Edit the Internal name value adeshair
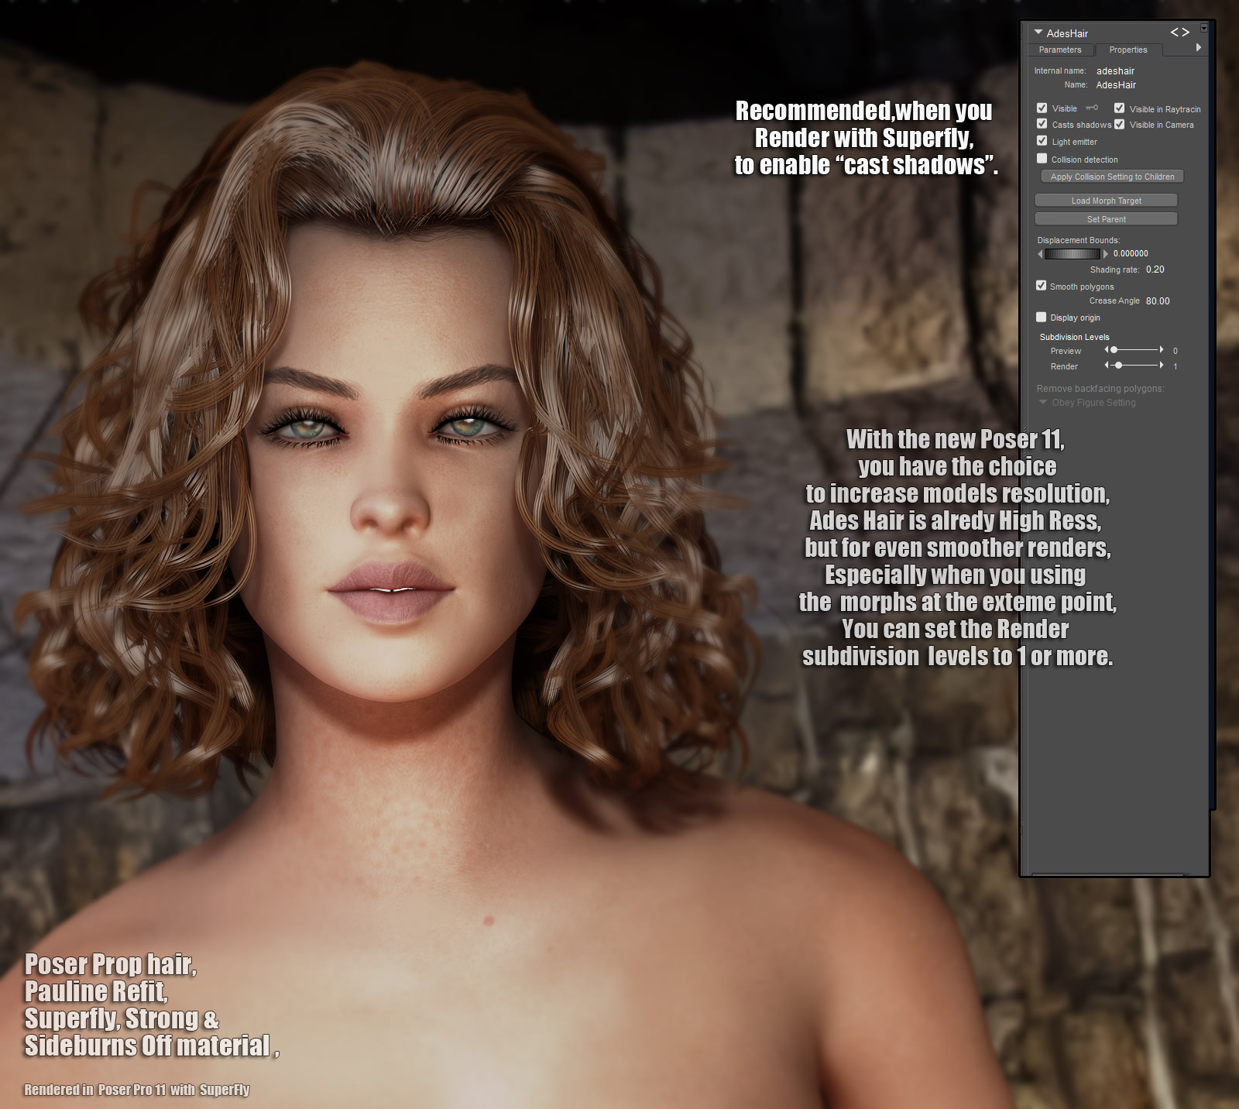 click(x=1115, y=70)
